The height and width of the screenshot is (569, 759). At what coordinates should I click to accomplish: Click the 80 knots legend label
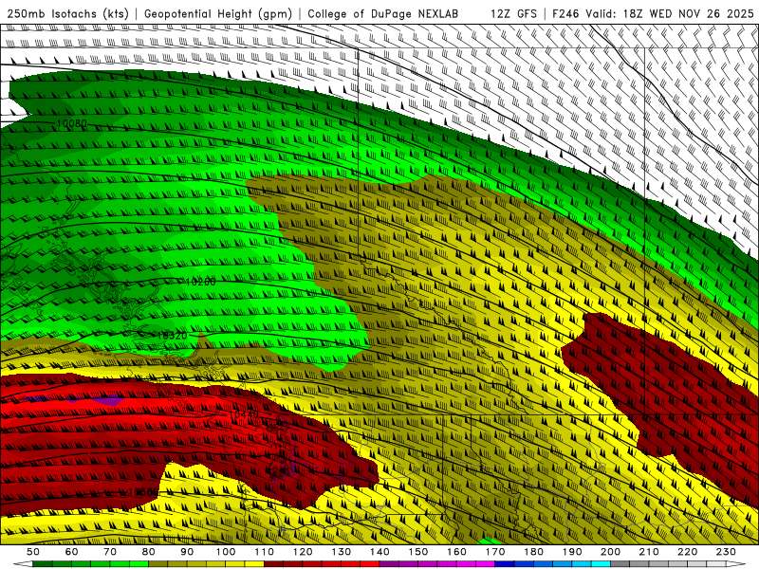pos(148,552)
